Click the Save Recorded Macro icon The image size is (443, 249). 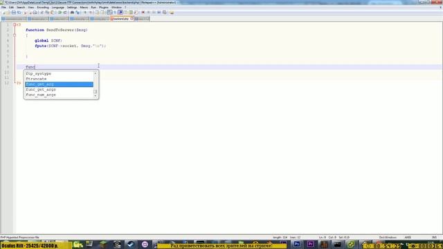[165, 12]
